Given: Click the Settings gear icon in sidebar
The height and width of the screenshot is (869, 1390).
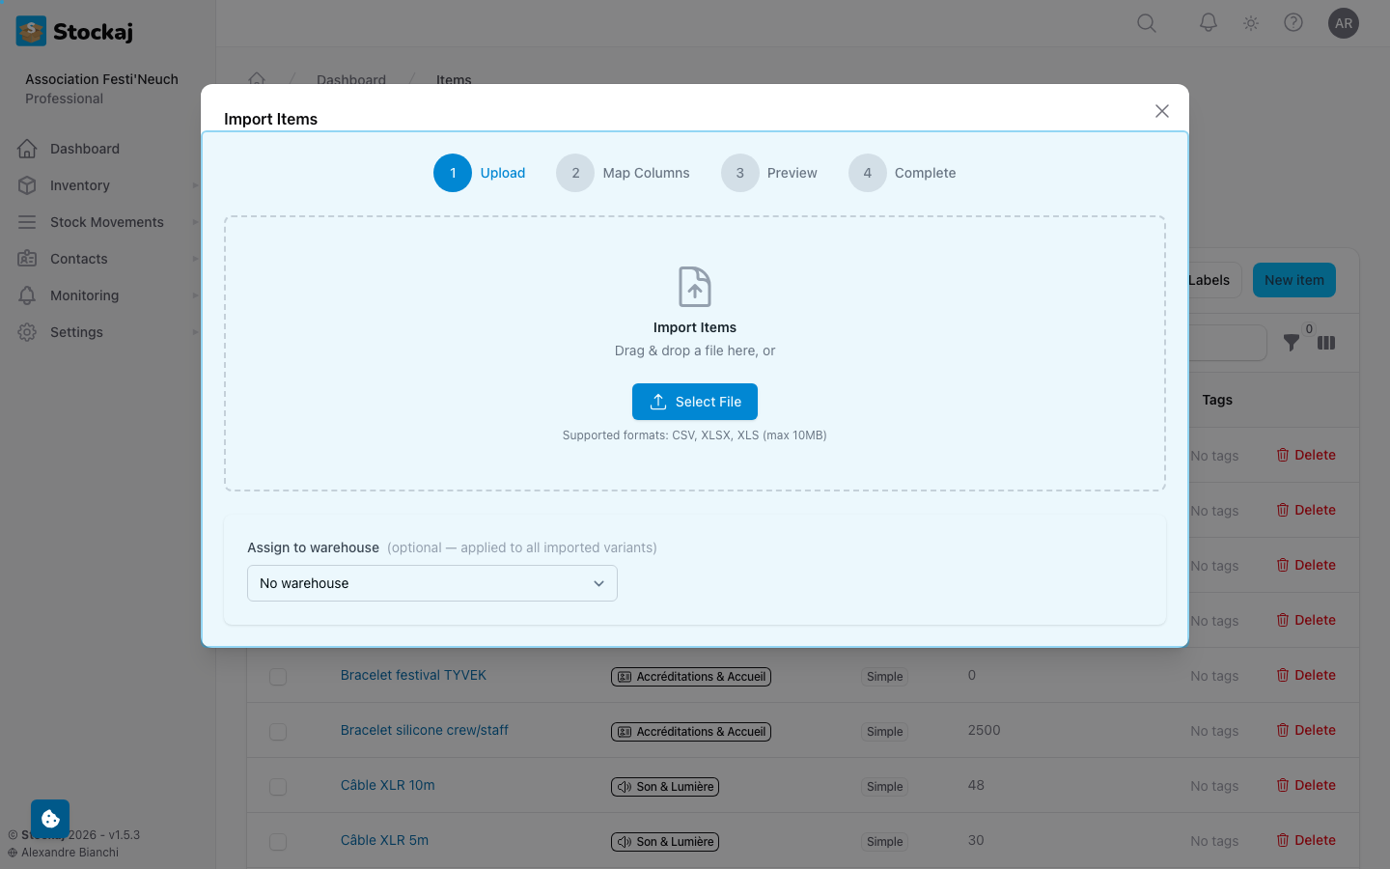Looking at the screenshot, I should point(27,332).
